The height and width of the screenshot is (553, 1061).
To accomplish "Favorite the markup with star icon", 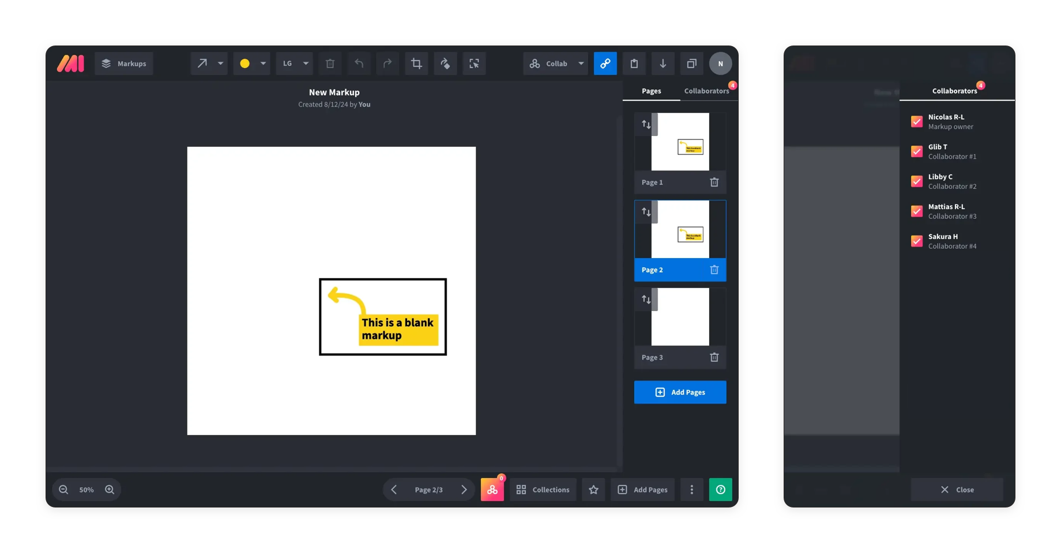I will (593, 490).
